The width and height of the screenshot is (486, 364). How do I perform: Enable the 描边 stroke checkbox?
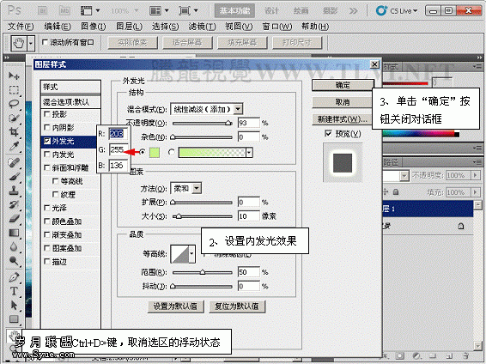click(x=47, y=262)
